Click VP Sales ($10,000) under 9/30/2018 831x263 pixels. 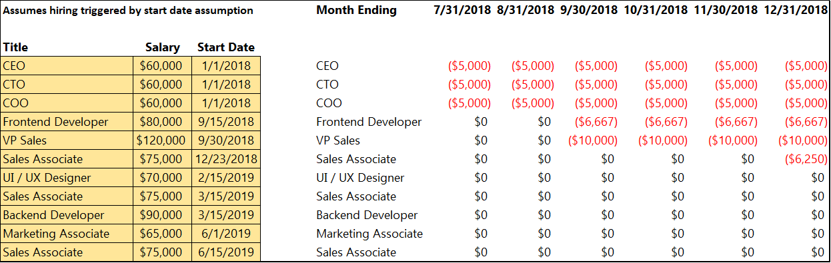pos(592,140)
